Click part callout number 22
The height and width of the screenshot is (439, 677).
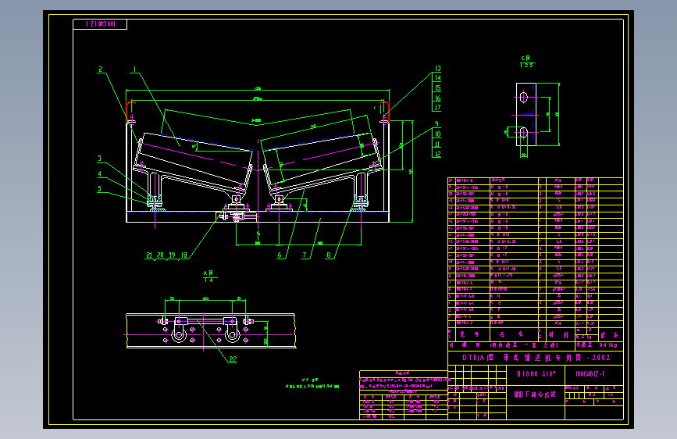point(233,359)
